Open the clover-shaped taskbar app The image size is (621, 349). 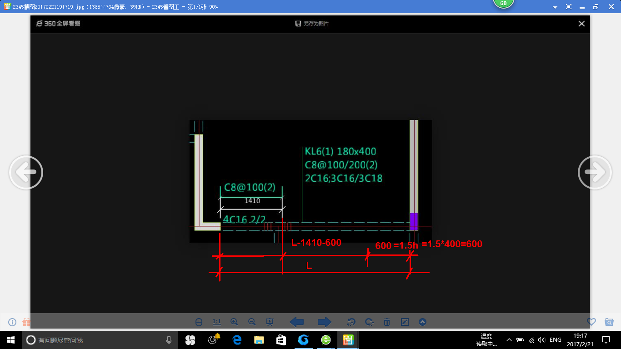pyautogui.click(x=190, y=340)
